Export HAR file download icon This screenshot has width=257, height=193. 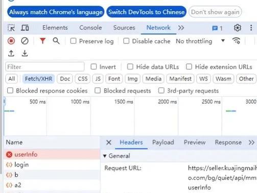pyautogui.click(x=25, y=53)
